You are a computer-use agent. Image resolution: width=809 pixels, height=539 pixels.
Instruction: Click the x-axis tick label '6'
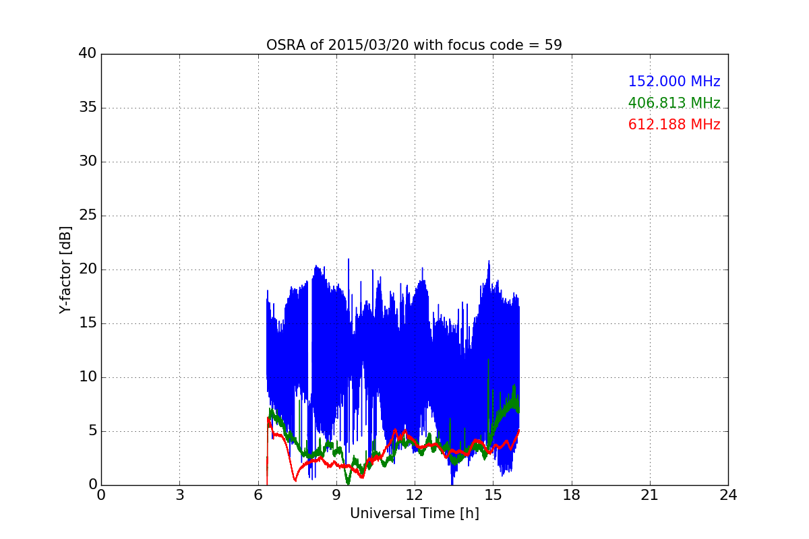(258, 495)
